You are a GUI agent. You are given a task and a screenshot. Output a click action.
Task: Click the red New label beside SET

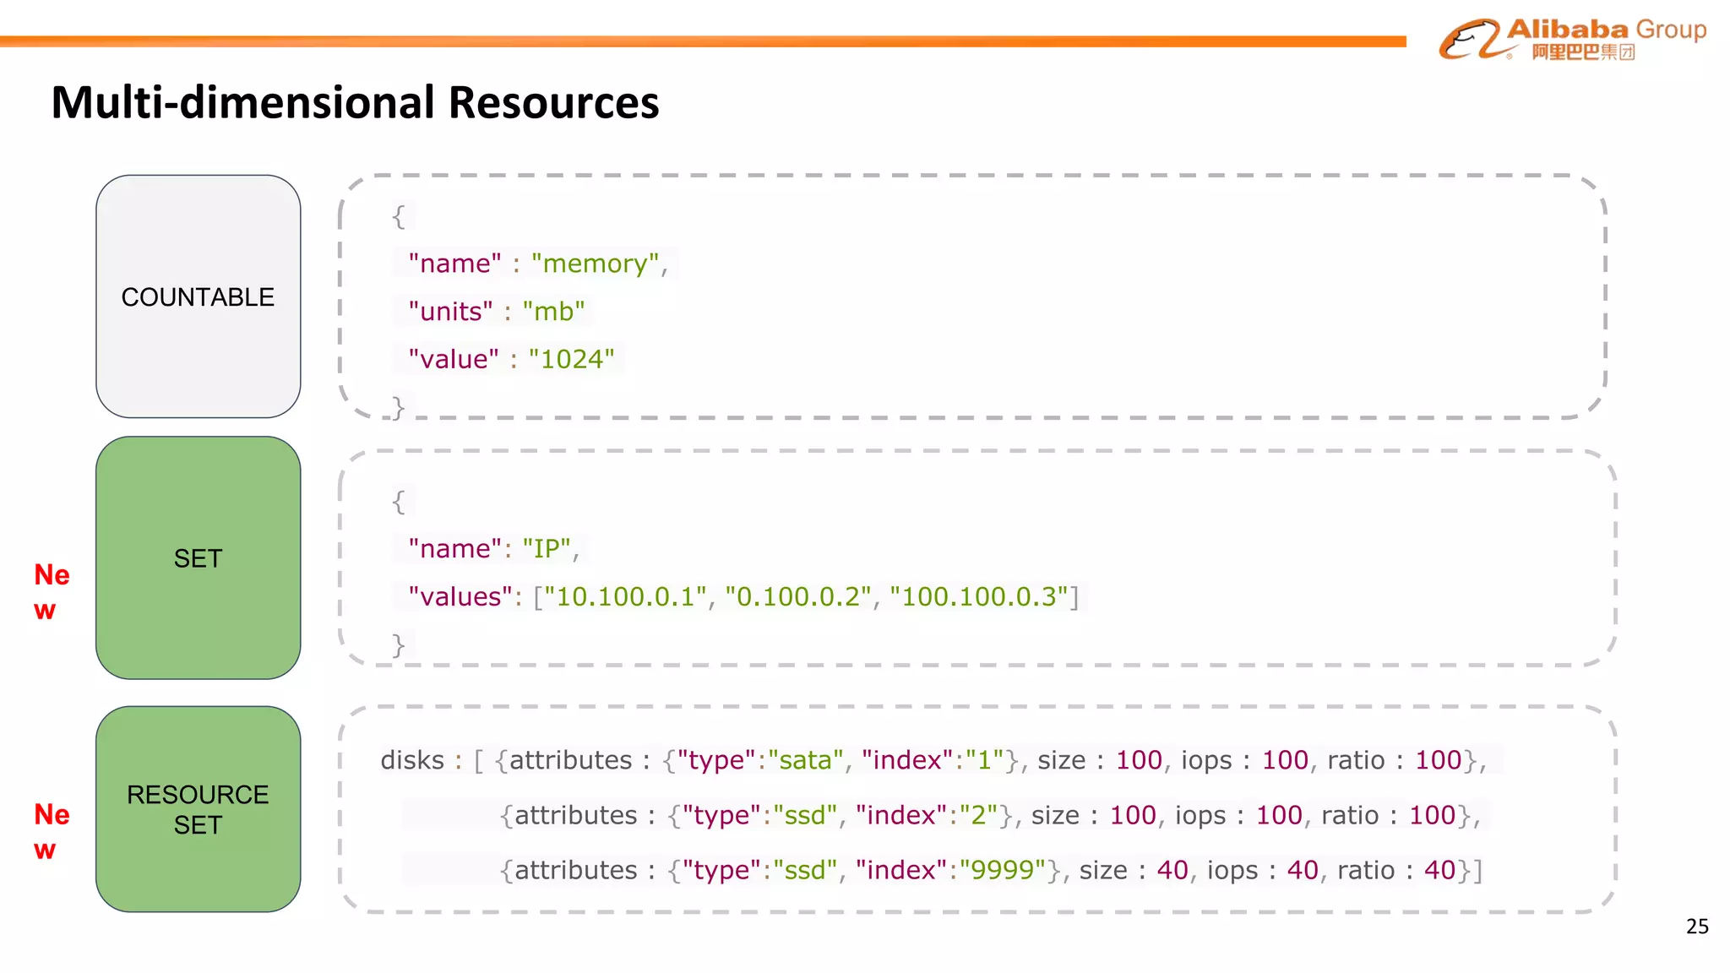51,591
